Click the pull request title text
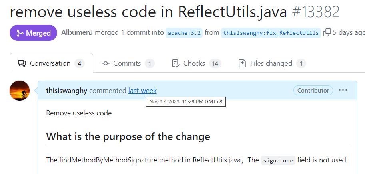The image size is (365, 174). [x=148, y=12]
